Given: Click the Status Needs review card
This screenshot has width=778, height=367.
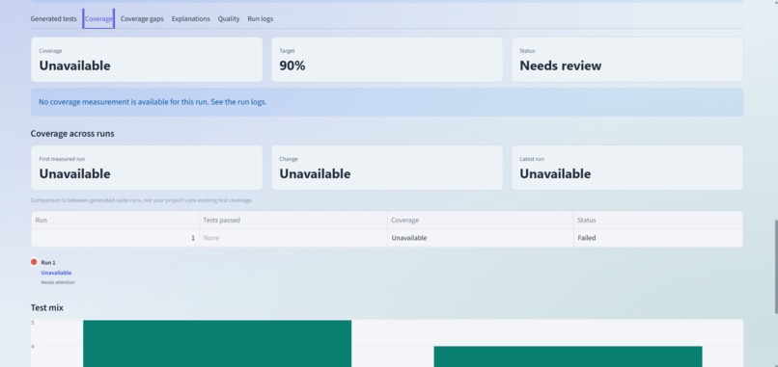Looking at the screenshot, I should pos(627,60).
